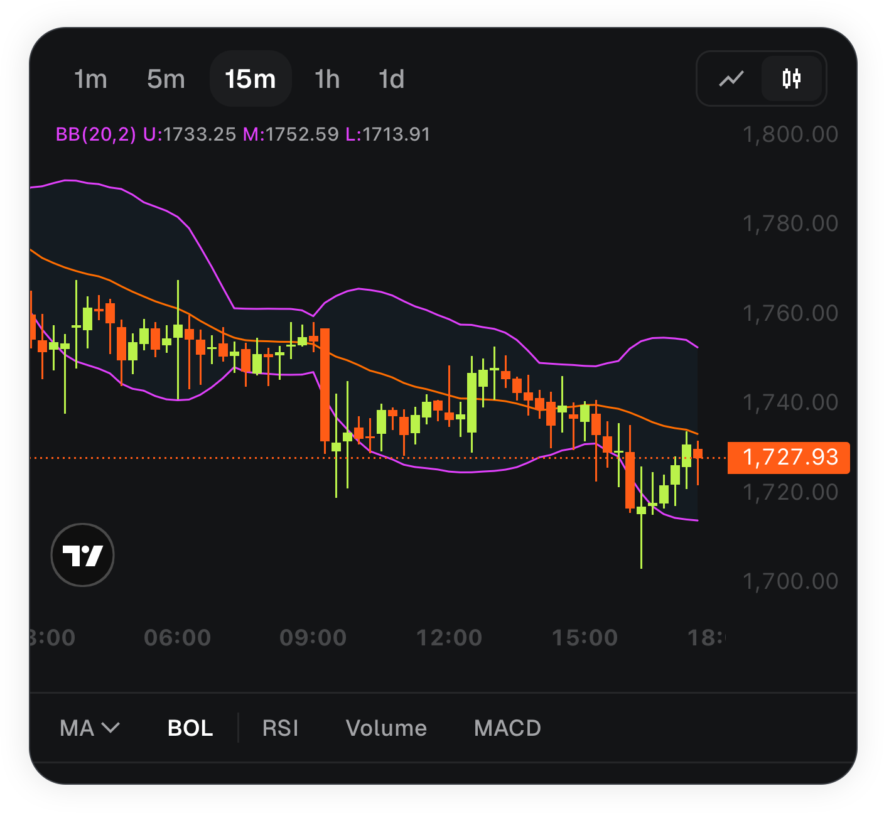This screenshot has height=813, width=884.
Task: Click the 1,700.00 price axis label
Action: click(x=790, y=581)
